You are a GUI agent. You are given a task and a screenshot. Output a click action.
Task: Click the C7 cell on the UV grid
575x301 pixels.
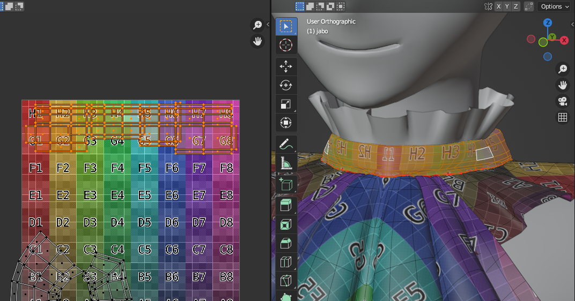coord(199,250)
